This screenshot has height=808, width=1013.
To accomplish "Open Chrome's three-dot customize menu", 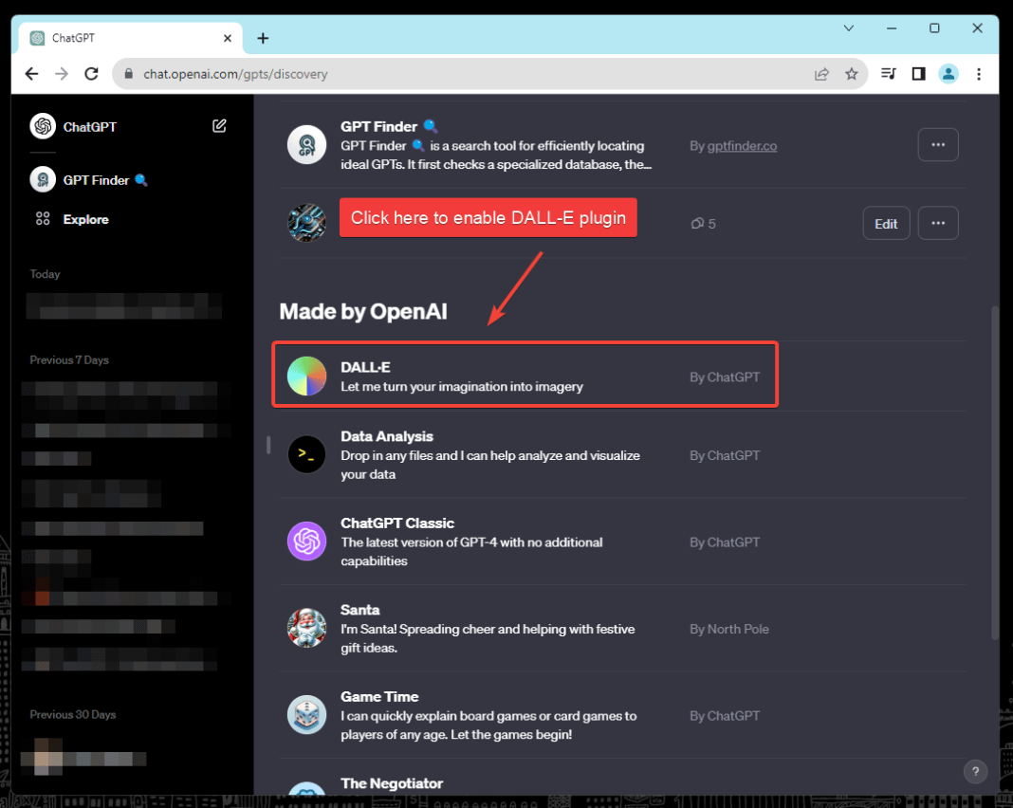I will point(979,73).
